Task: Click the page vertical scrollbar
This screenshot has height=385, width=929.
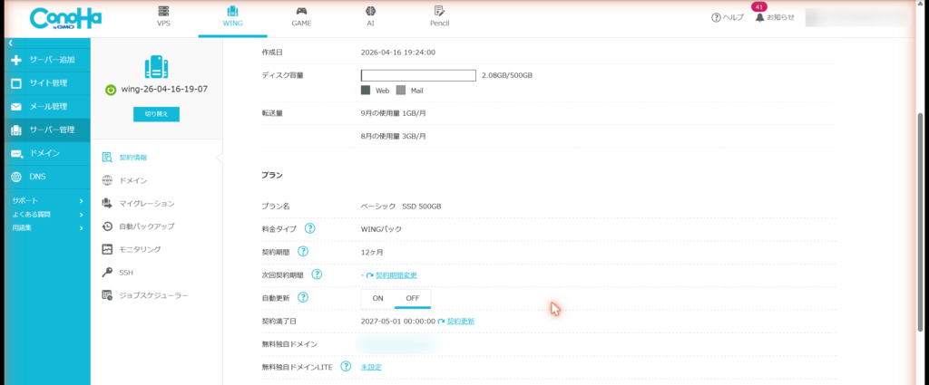Action: (x=920, y=221)
